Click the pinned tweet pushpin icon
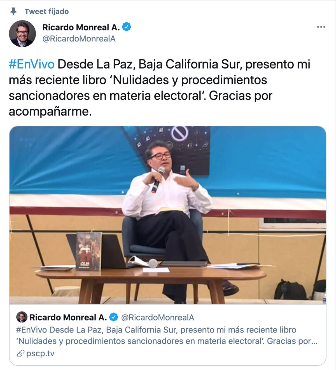 13,11
